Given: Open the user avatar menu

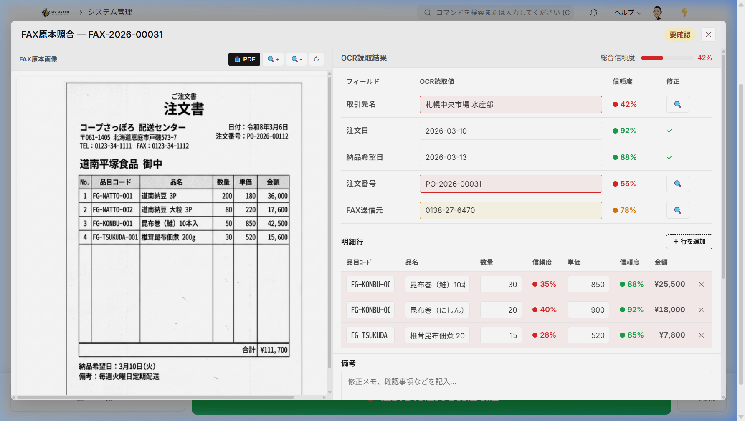Looking at the screenshot, I should (x=657, y=13).
